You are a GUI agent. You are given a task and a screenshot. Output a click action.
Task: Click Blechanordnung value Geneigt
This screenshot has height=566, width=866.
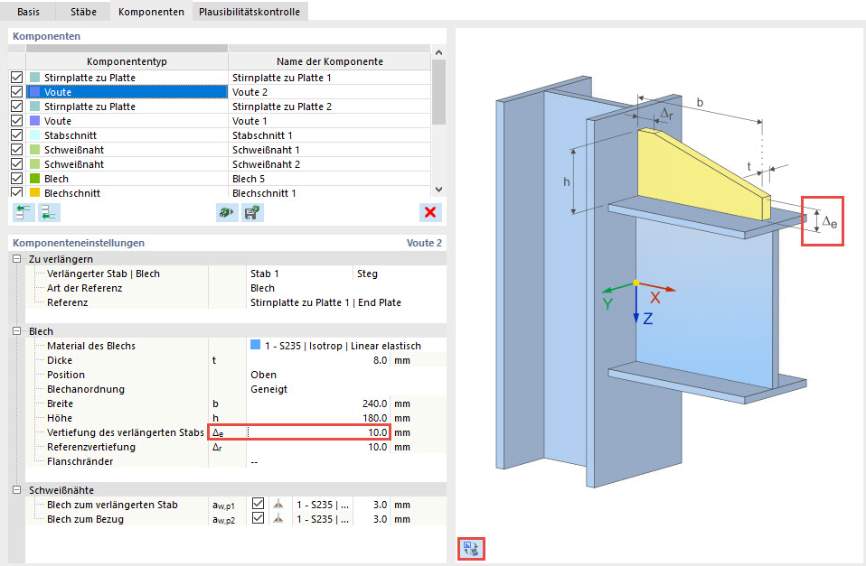coord(269,389)
